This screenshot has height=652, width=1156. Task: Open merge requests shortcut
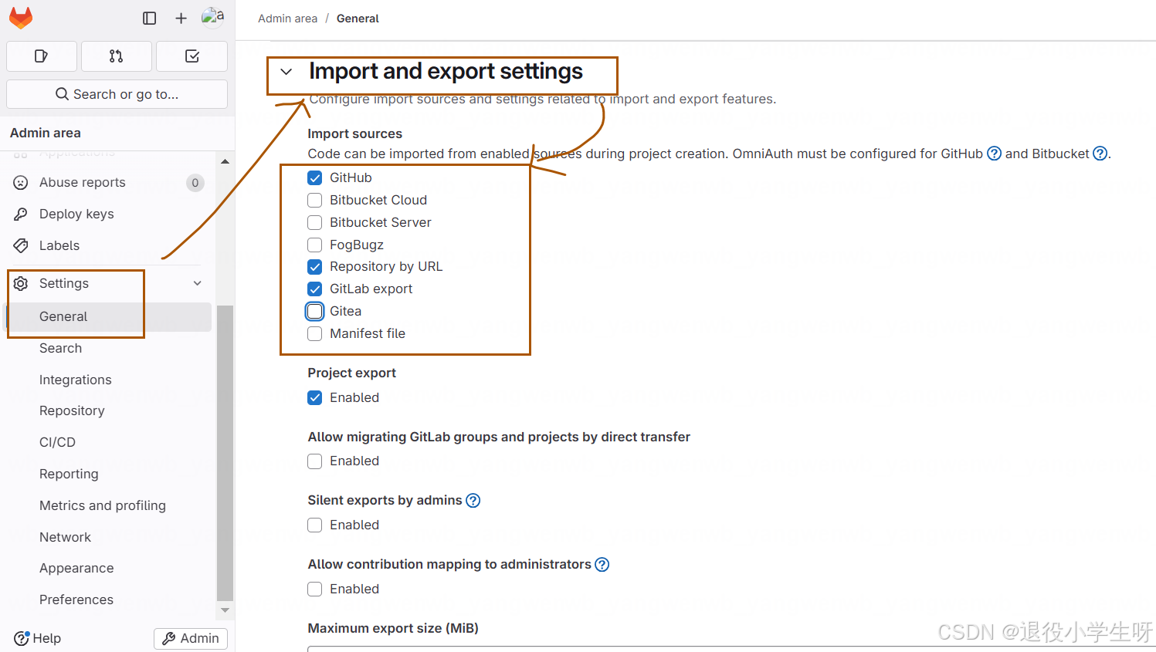(x=117, y=56)
